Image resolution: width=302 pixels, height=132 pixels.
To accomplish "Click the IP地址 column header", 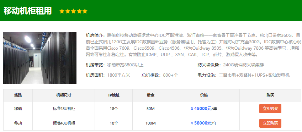I will [113, 95].
